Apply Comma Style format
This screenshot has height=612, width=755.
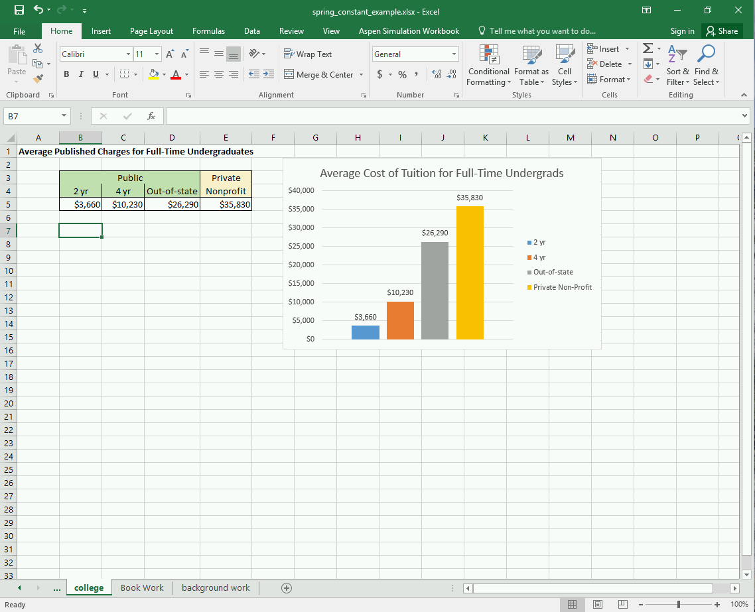point(416,74)
